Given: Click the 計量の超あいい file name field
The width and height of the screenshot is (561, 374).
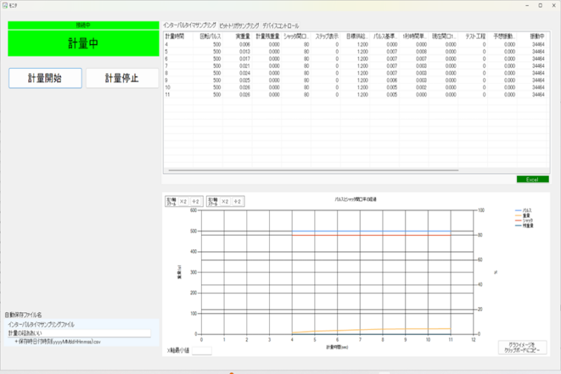Looking at the screenshot, I should click(79, 333).
